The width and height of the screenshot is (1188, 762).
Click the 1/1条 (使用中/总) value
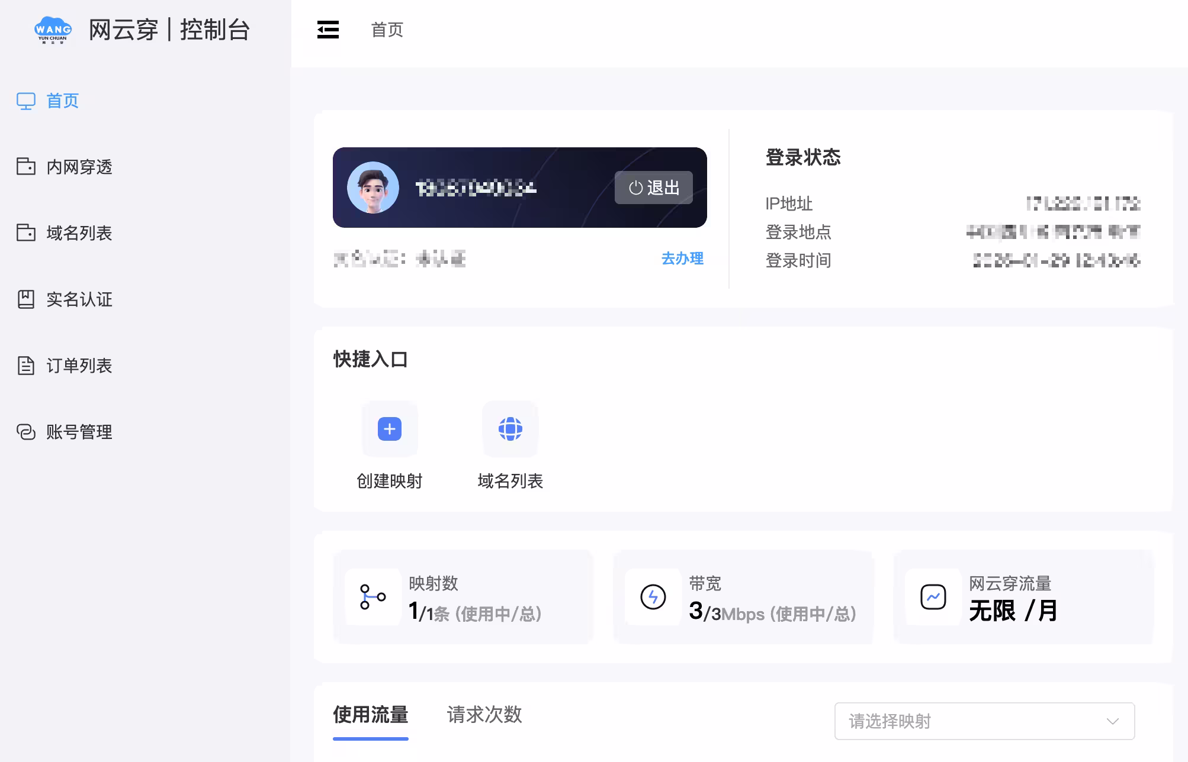tap(475, 612)
